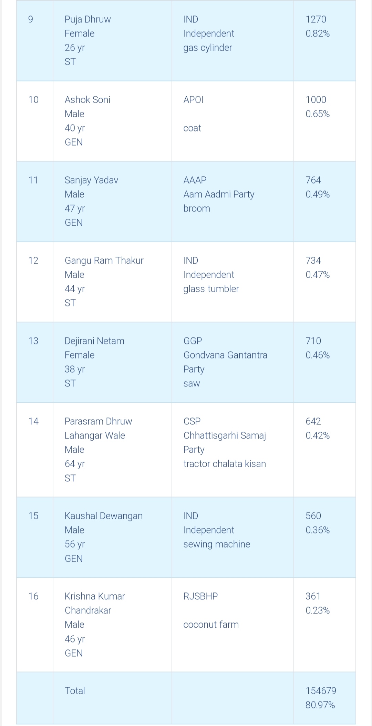Click the Total row label

point(75,691)
